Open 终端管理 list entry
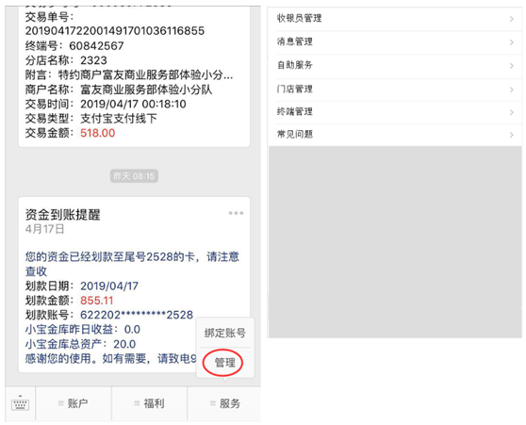The image size is (526, 425). 395,112
